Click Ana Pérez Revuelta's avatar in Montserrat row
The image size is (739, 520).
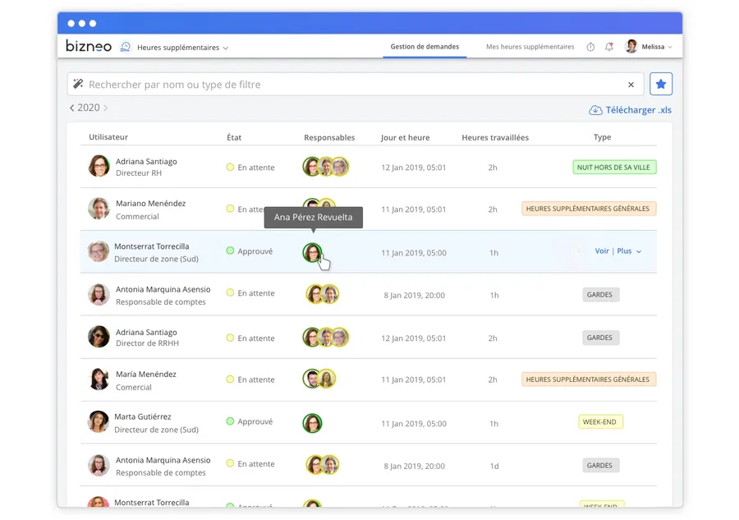tap(312, 252)
